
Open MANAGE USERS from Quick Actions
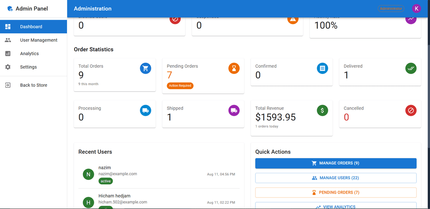[x=335, y=178]
